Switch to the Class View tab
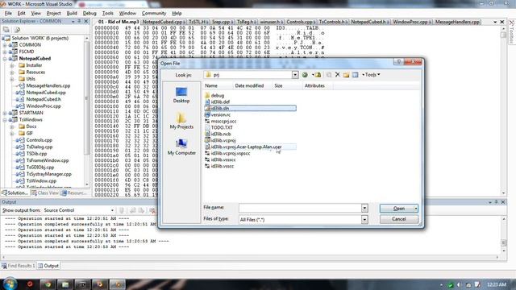The height and width of the screenshot is (290, 516). pos(45,193)
